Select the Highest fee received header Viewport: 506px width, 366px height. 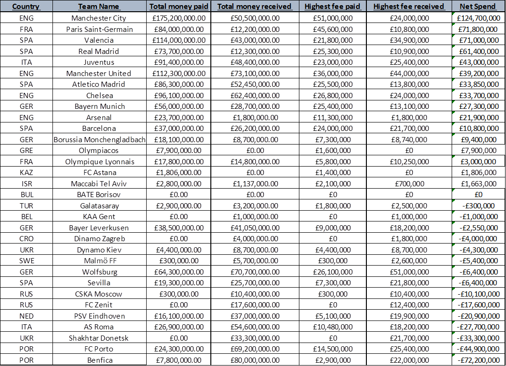point(409,7)
